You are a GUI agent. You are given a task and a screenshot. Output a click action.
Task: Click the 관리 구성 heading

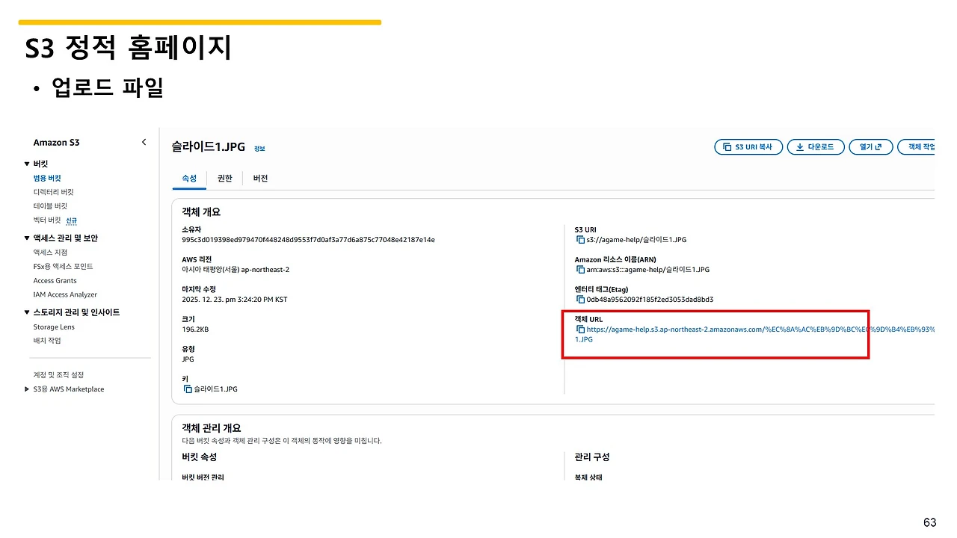(x=592, y=457)
